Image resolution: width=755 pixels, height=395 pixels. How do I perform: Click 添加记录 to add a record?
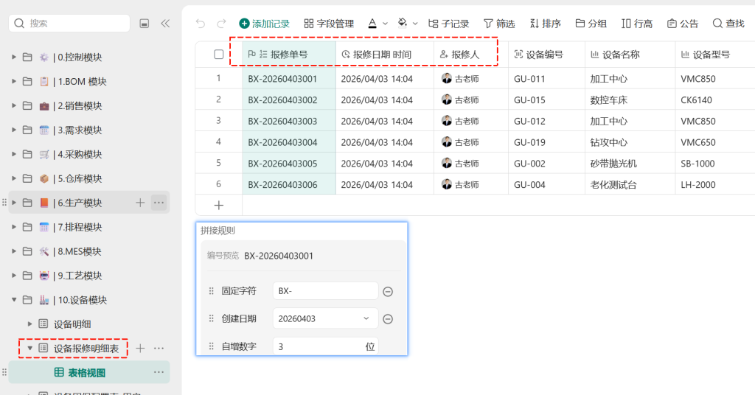coord(265,24)
